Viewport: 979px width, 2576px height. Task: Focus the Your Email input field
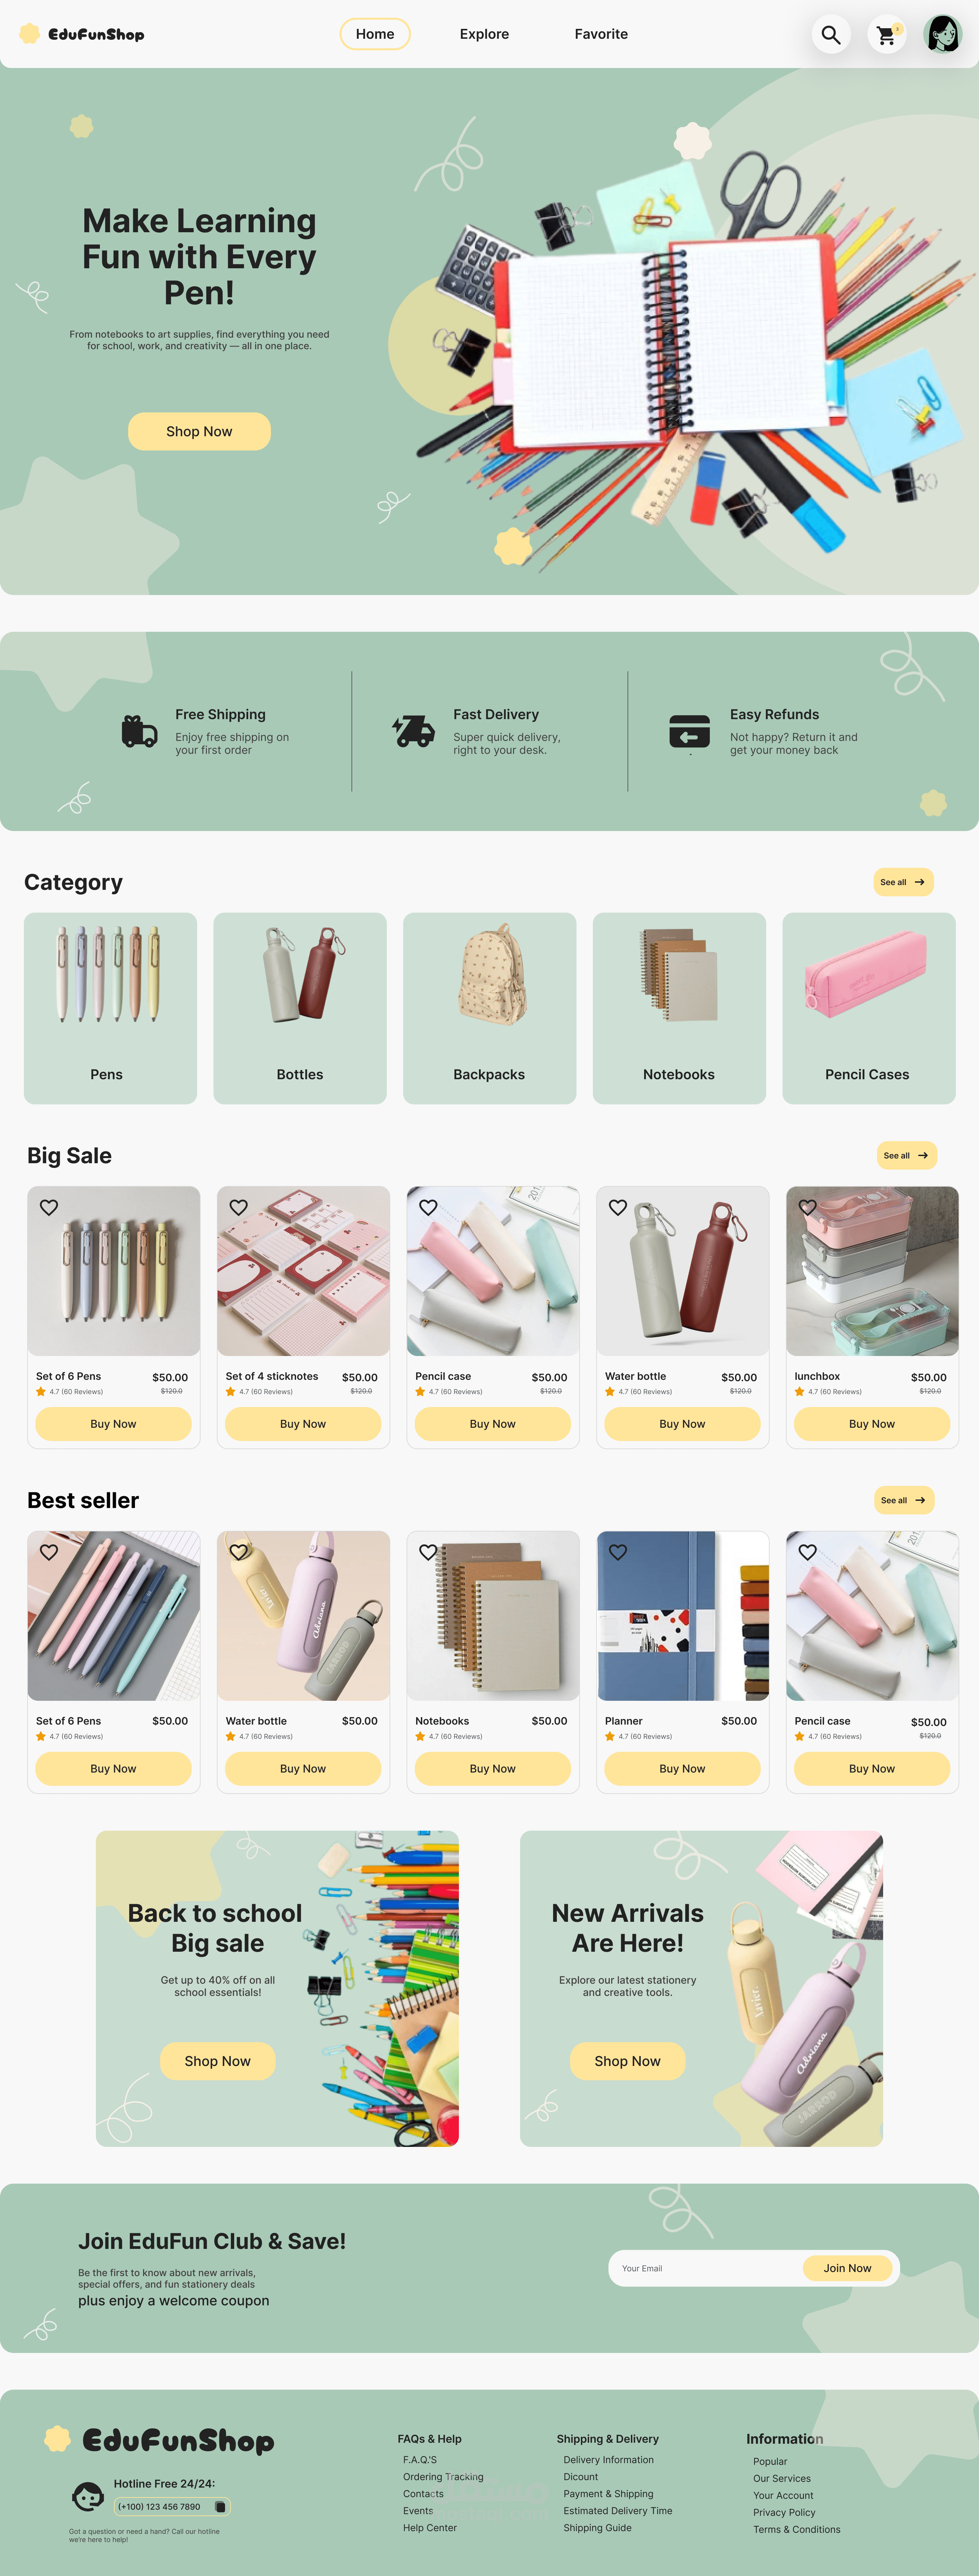point(705,2268)
